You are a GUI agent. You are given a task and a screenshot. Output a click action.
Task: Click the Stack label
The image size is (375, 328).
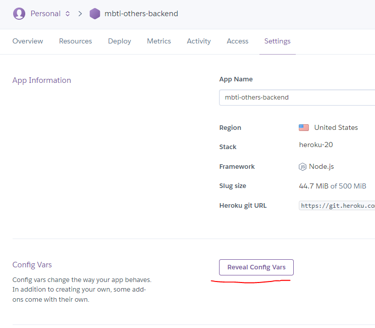click(x=228, y=147)
